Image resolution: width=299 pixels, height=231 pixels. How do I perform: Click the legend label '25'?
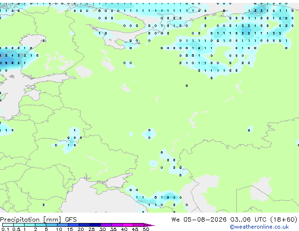pyautogui.click(x=91, y=229)
